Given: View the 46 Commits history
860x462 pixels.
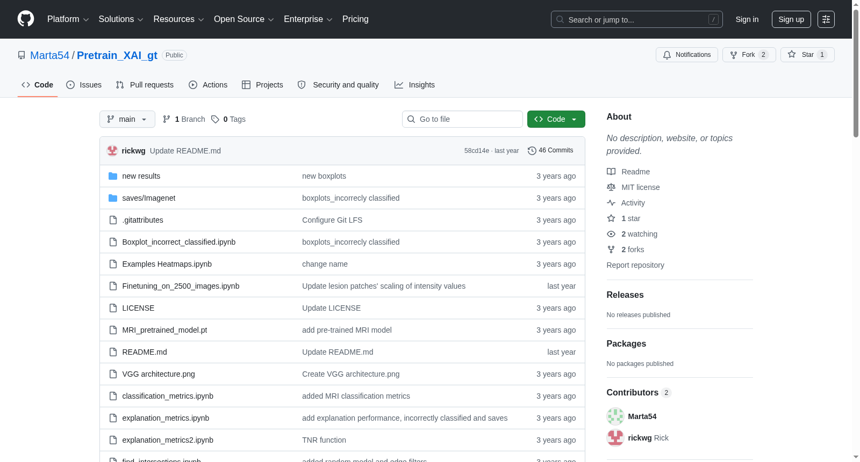Looking at the screenshot, I should (550, 151).
